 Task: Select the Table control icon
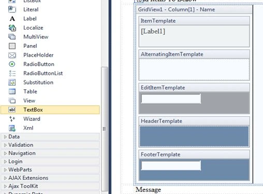coord(12,91)
